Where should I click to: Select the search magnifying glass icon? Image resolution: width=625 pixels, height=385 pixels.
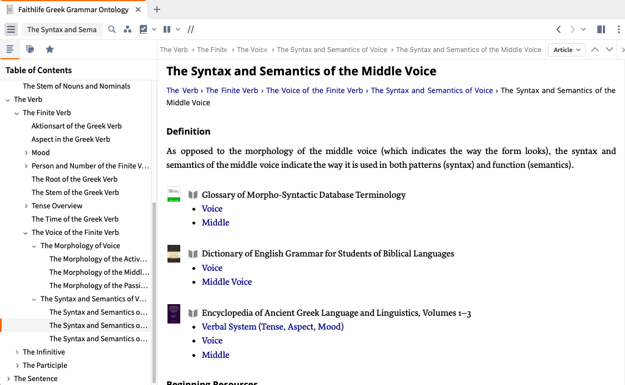coord(112,29)
